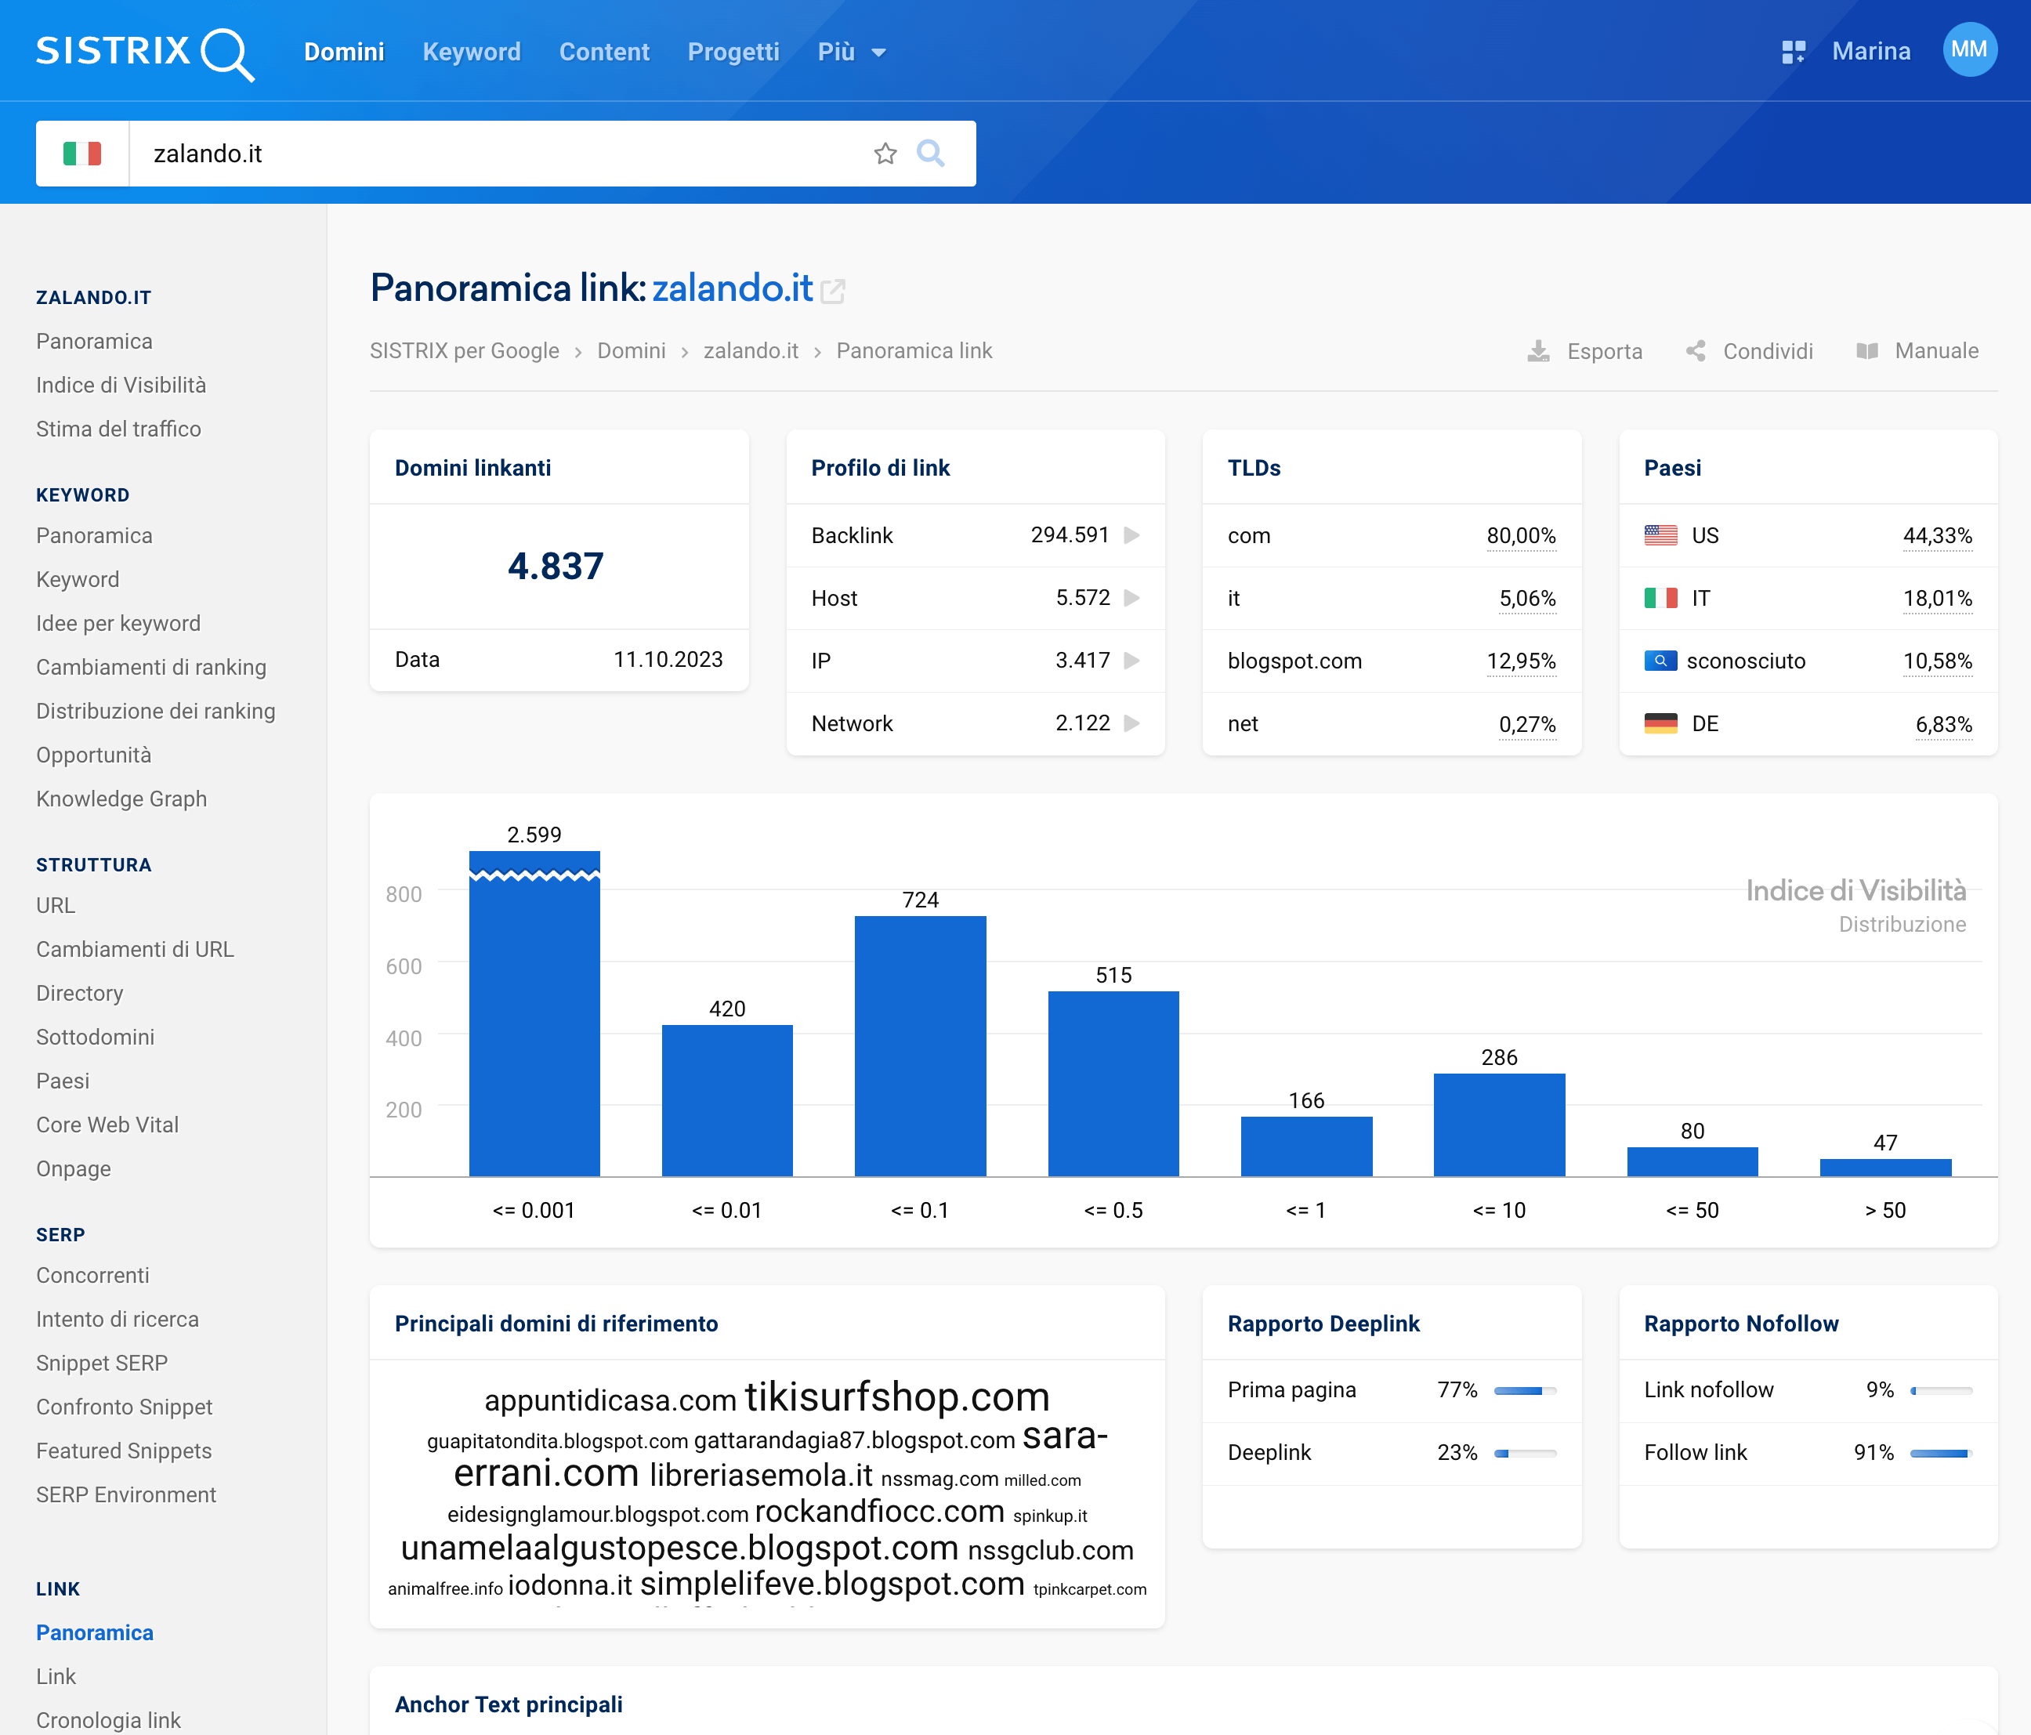Click the Marina user name
This screenshot has height=1735, width=2031.
click(1871, 51)
